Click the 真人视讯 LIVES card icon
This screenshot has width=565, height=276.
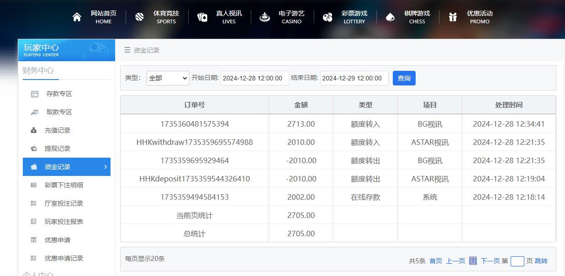202,16
